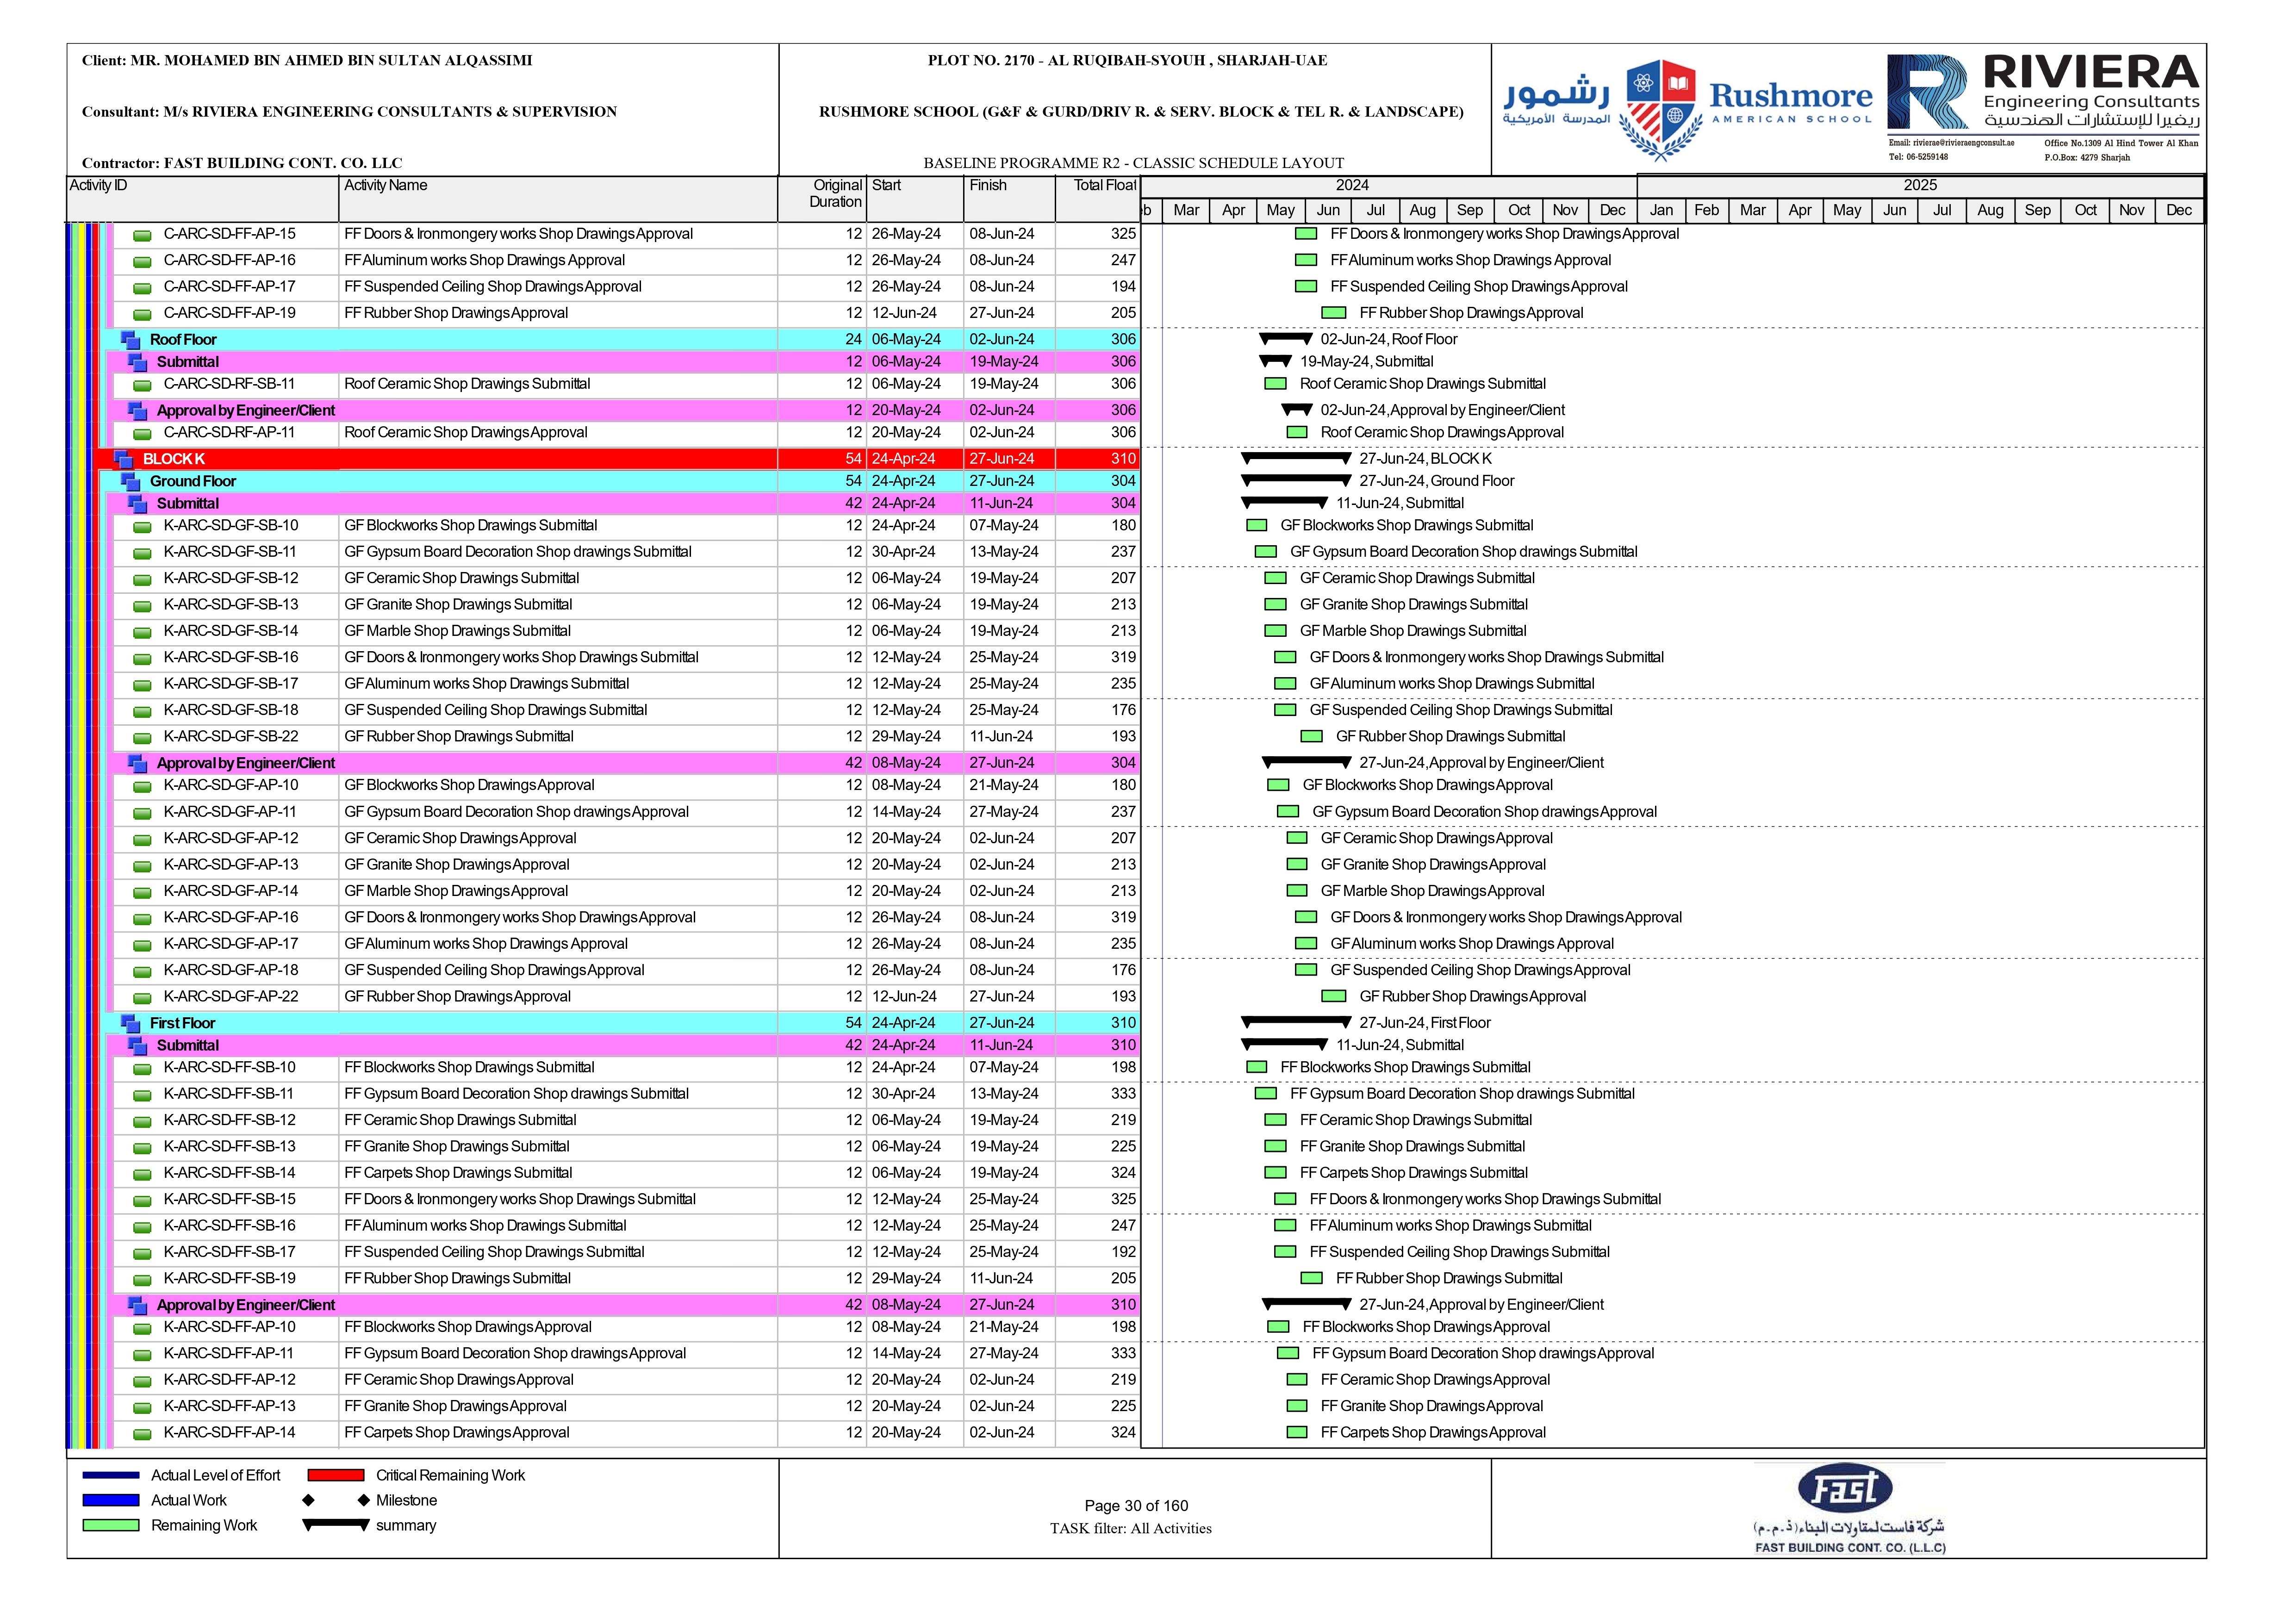This screenshot has height=1624, width=2296.
Task: Click the WBS icon beside BLOCK K
Action: 124,459
